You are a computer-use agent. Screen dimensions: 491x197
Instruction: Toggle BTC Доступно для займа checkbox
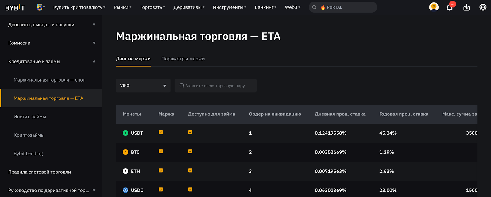point(190,151)
